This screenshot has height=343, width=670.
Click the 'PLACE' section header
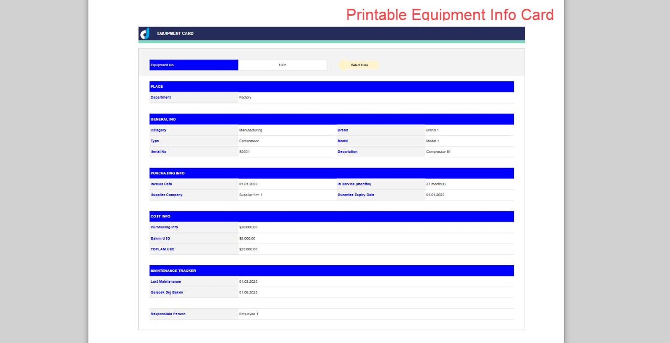pyautogui.click(x=332, y=86)
